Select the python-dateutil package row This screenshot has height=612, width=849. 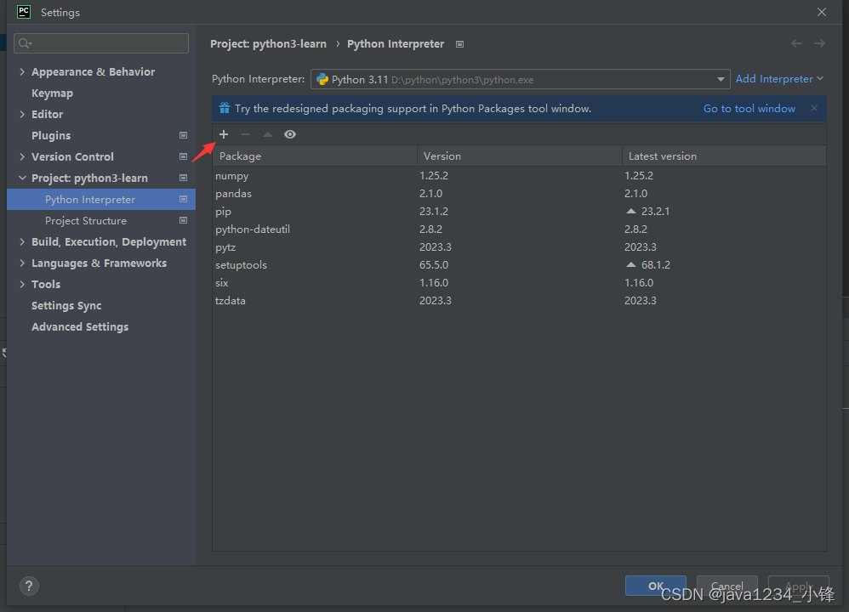(x=519, y=229)
